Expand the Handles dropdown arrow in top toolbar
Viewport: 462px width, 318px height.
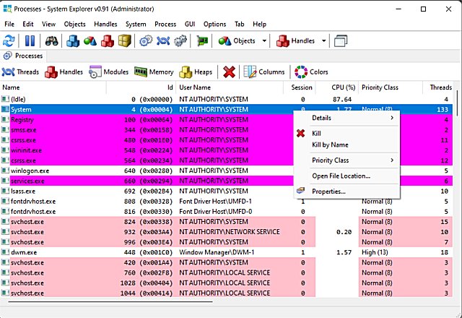coord(324,41)
